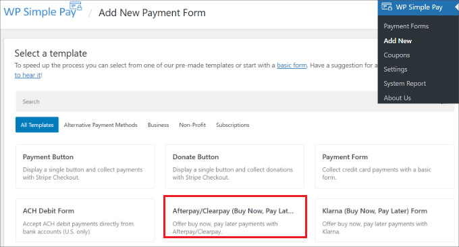Choose the Payment Button template card
Image resolution: width=459 pixels, height=247 pixels.
(85, 167)
